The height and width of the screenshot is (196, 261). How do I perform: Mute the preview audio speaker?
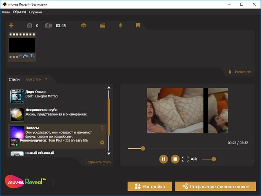194,159
